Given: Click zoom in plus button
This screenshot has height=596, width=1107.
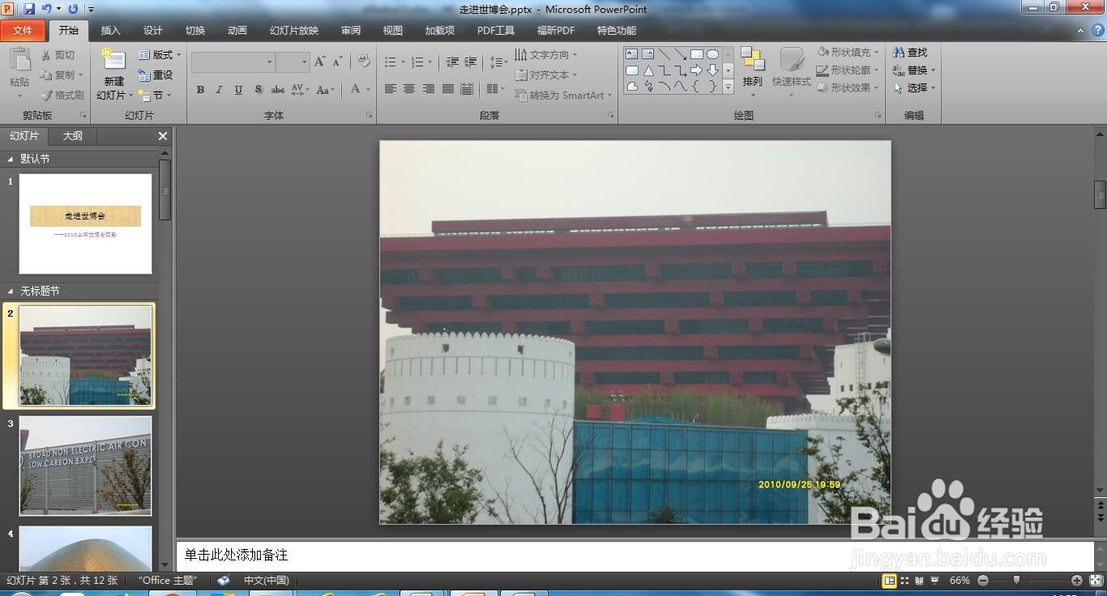Looking at the screenshot, I should 1077,581.
